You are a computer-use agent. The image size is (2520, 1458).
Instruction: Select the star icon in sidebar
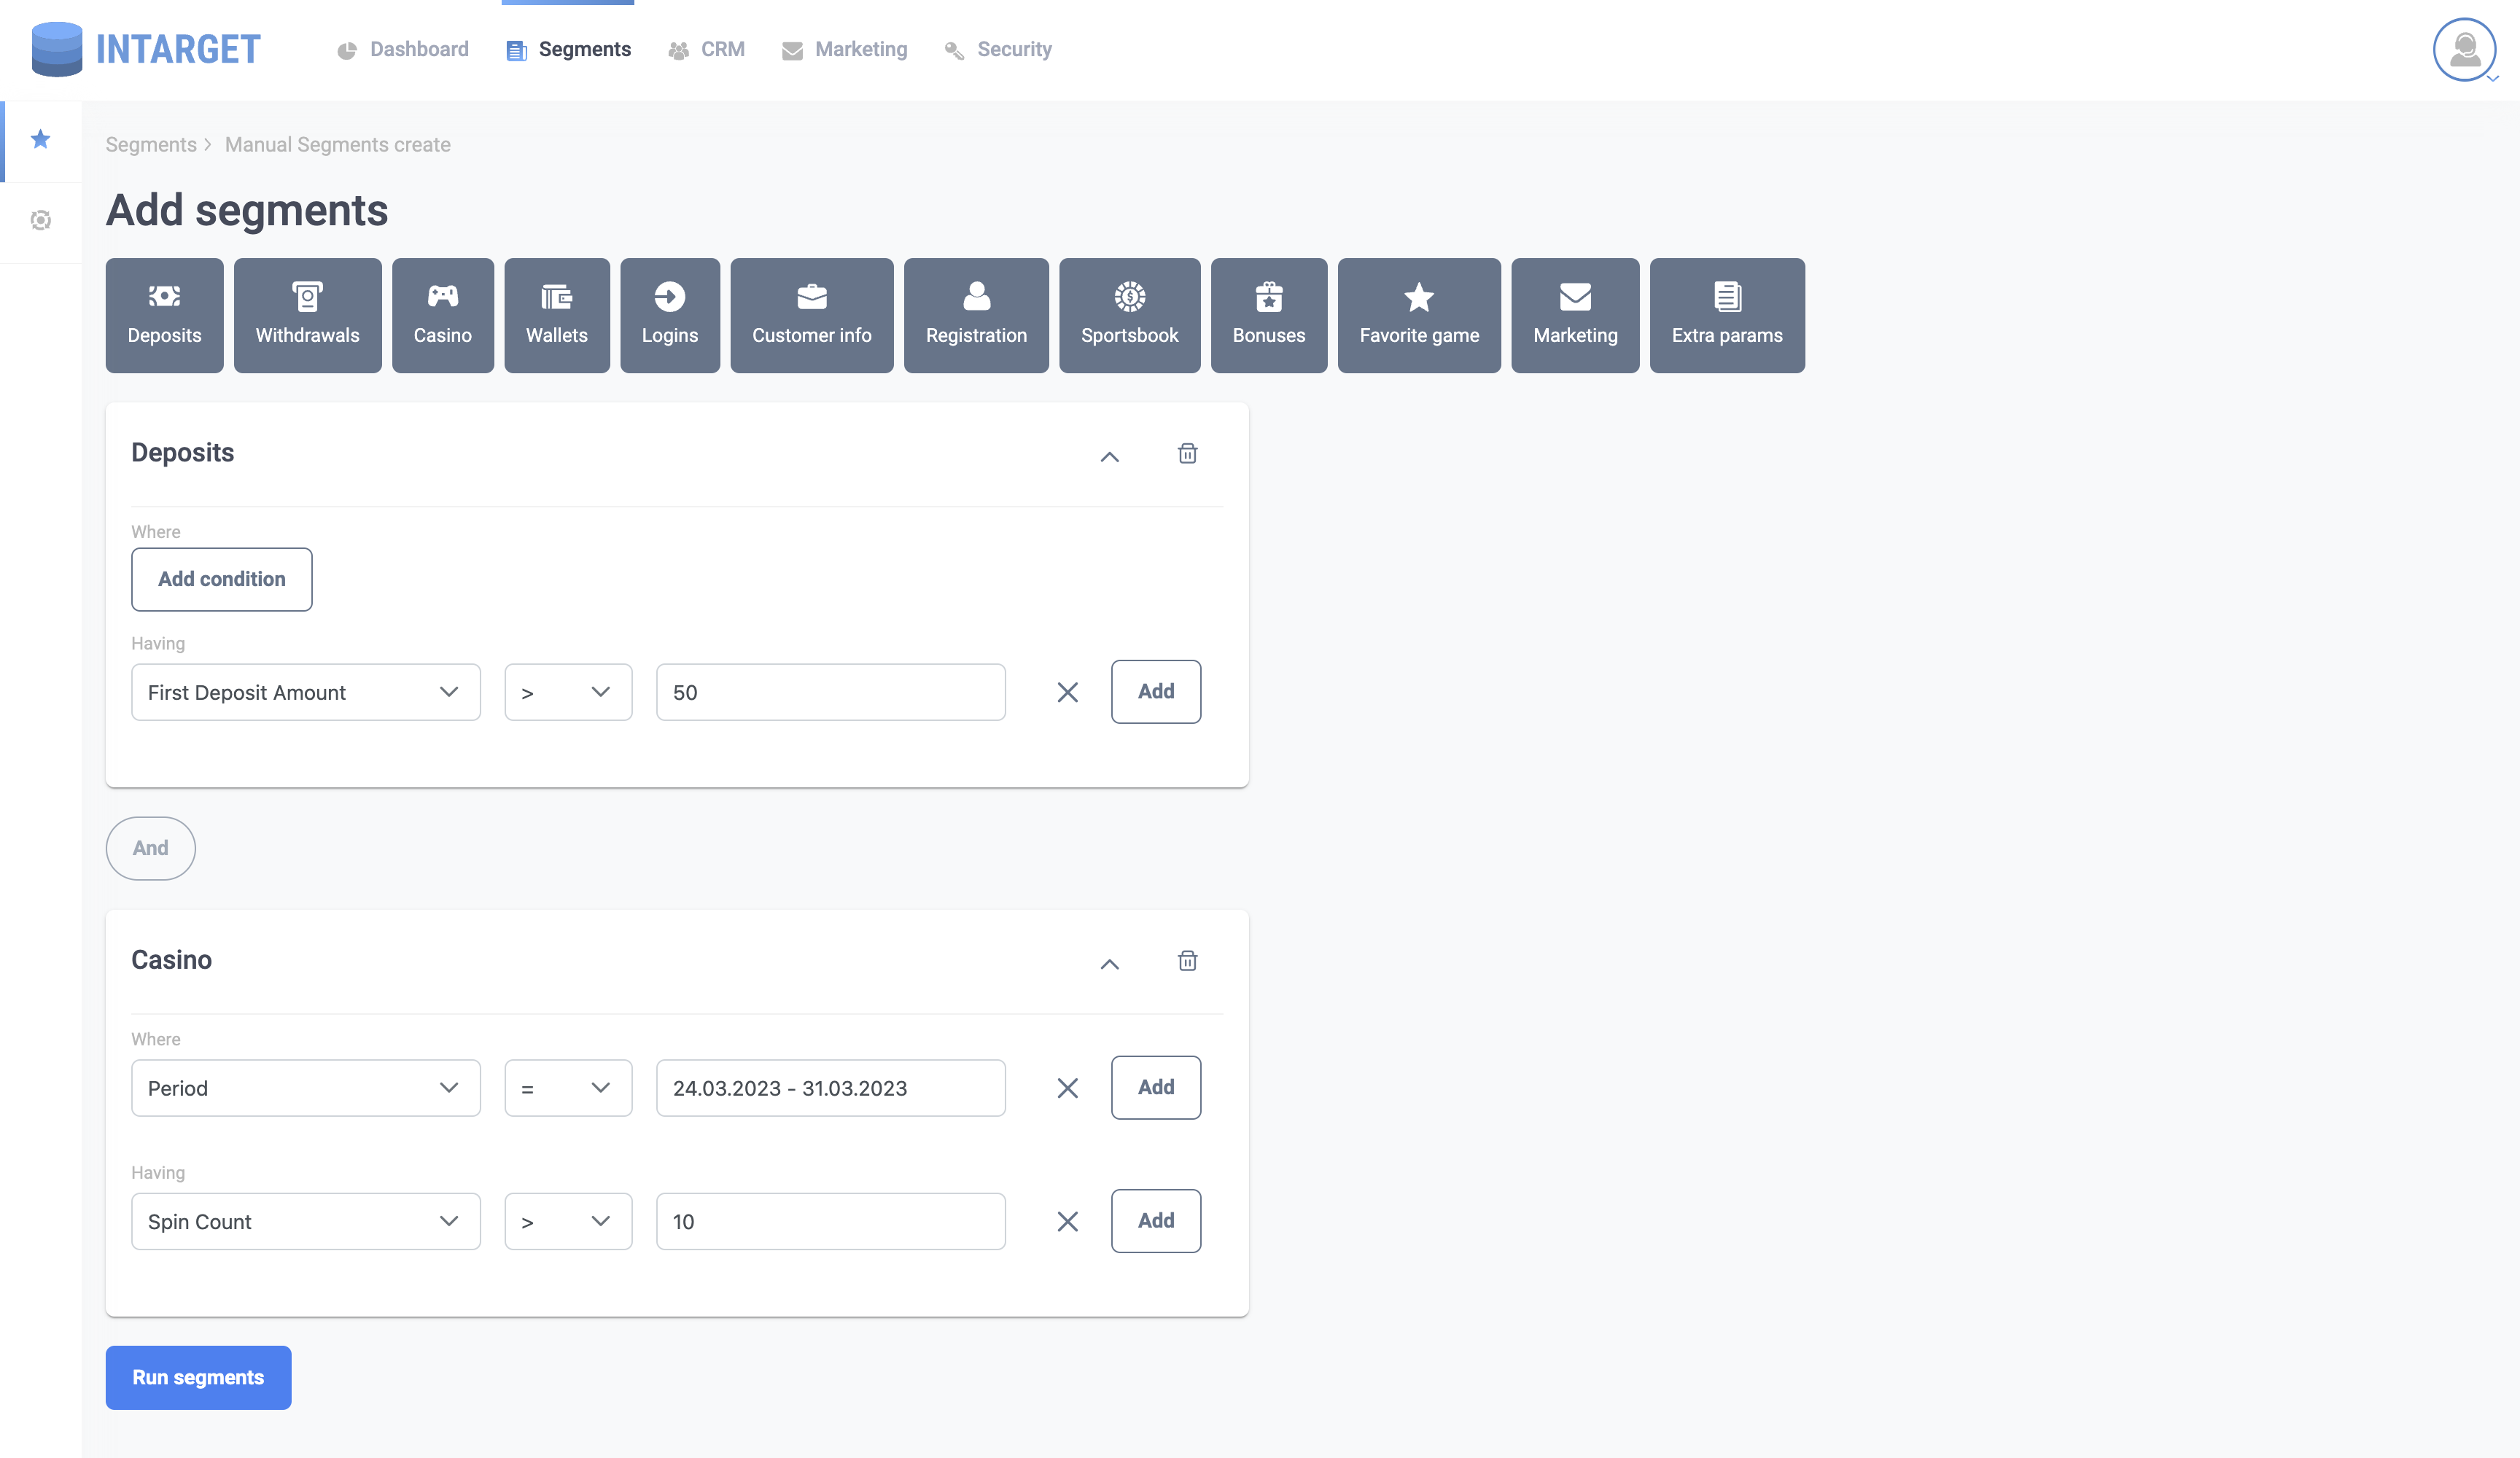(41, 139)
